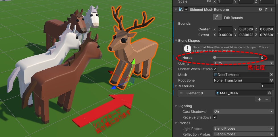
Task: Open object picker for MAT_DEER material
Action: coord(269,93)
